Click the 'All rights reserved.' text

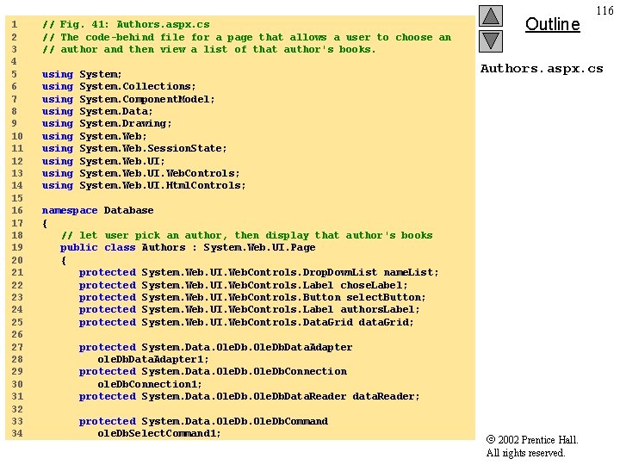pyautogui.click(x=525, y=453)
